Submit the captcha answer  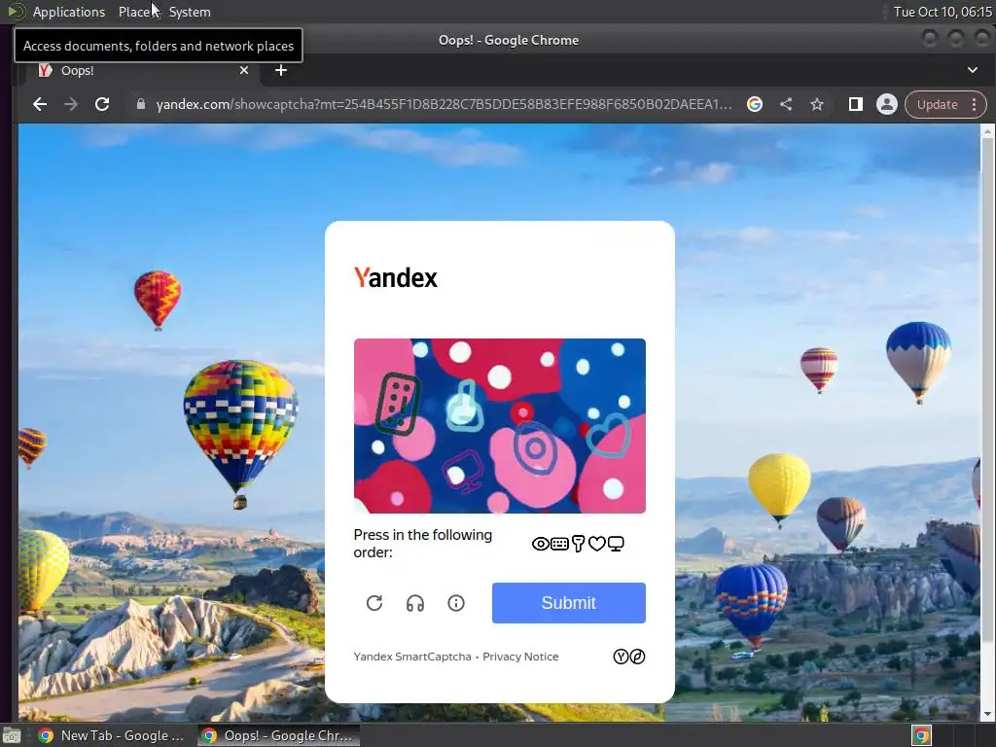(x=568, y=603)
